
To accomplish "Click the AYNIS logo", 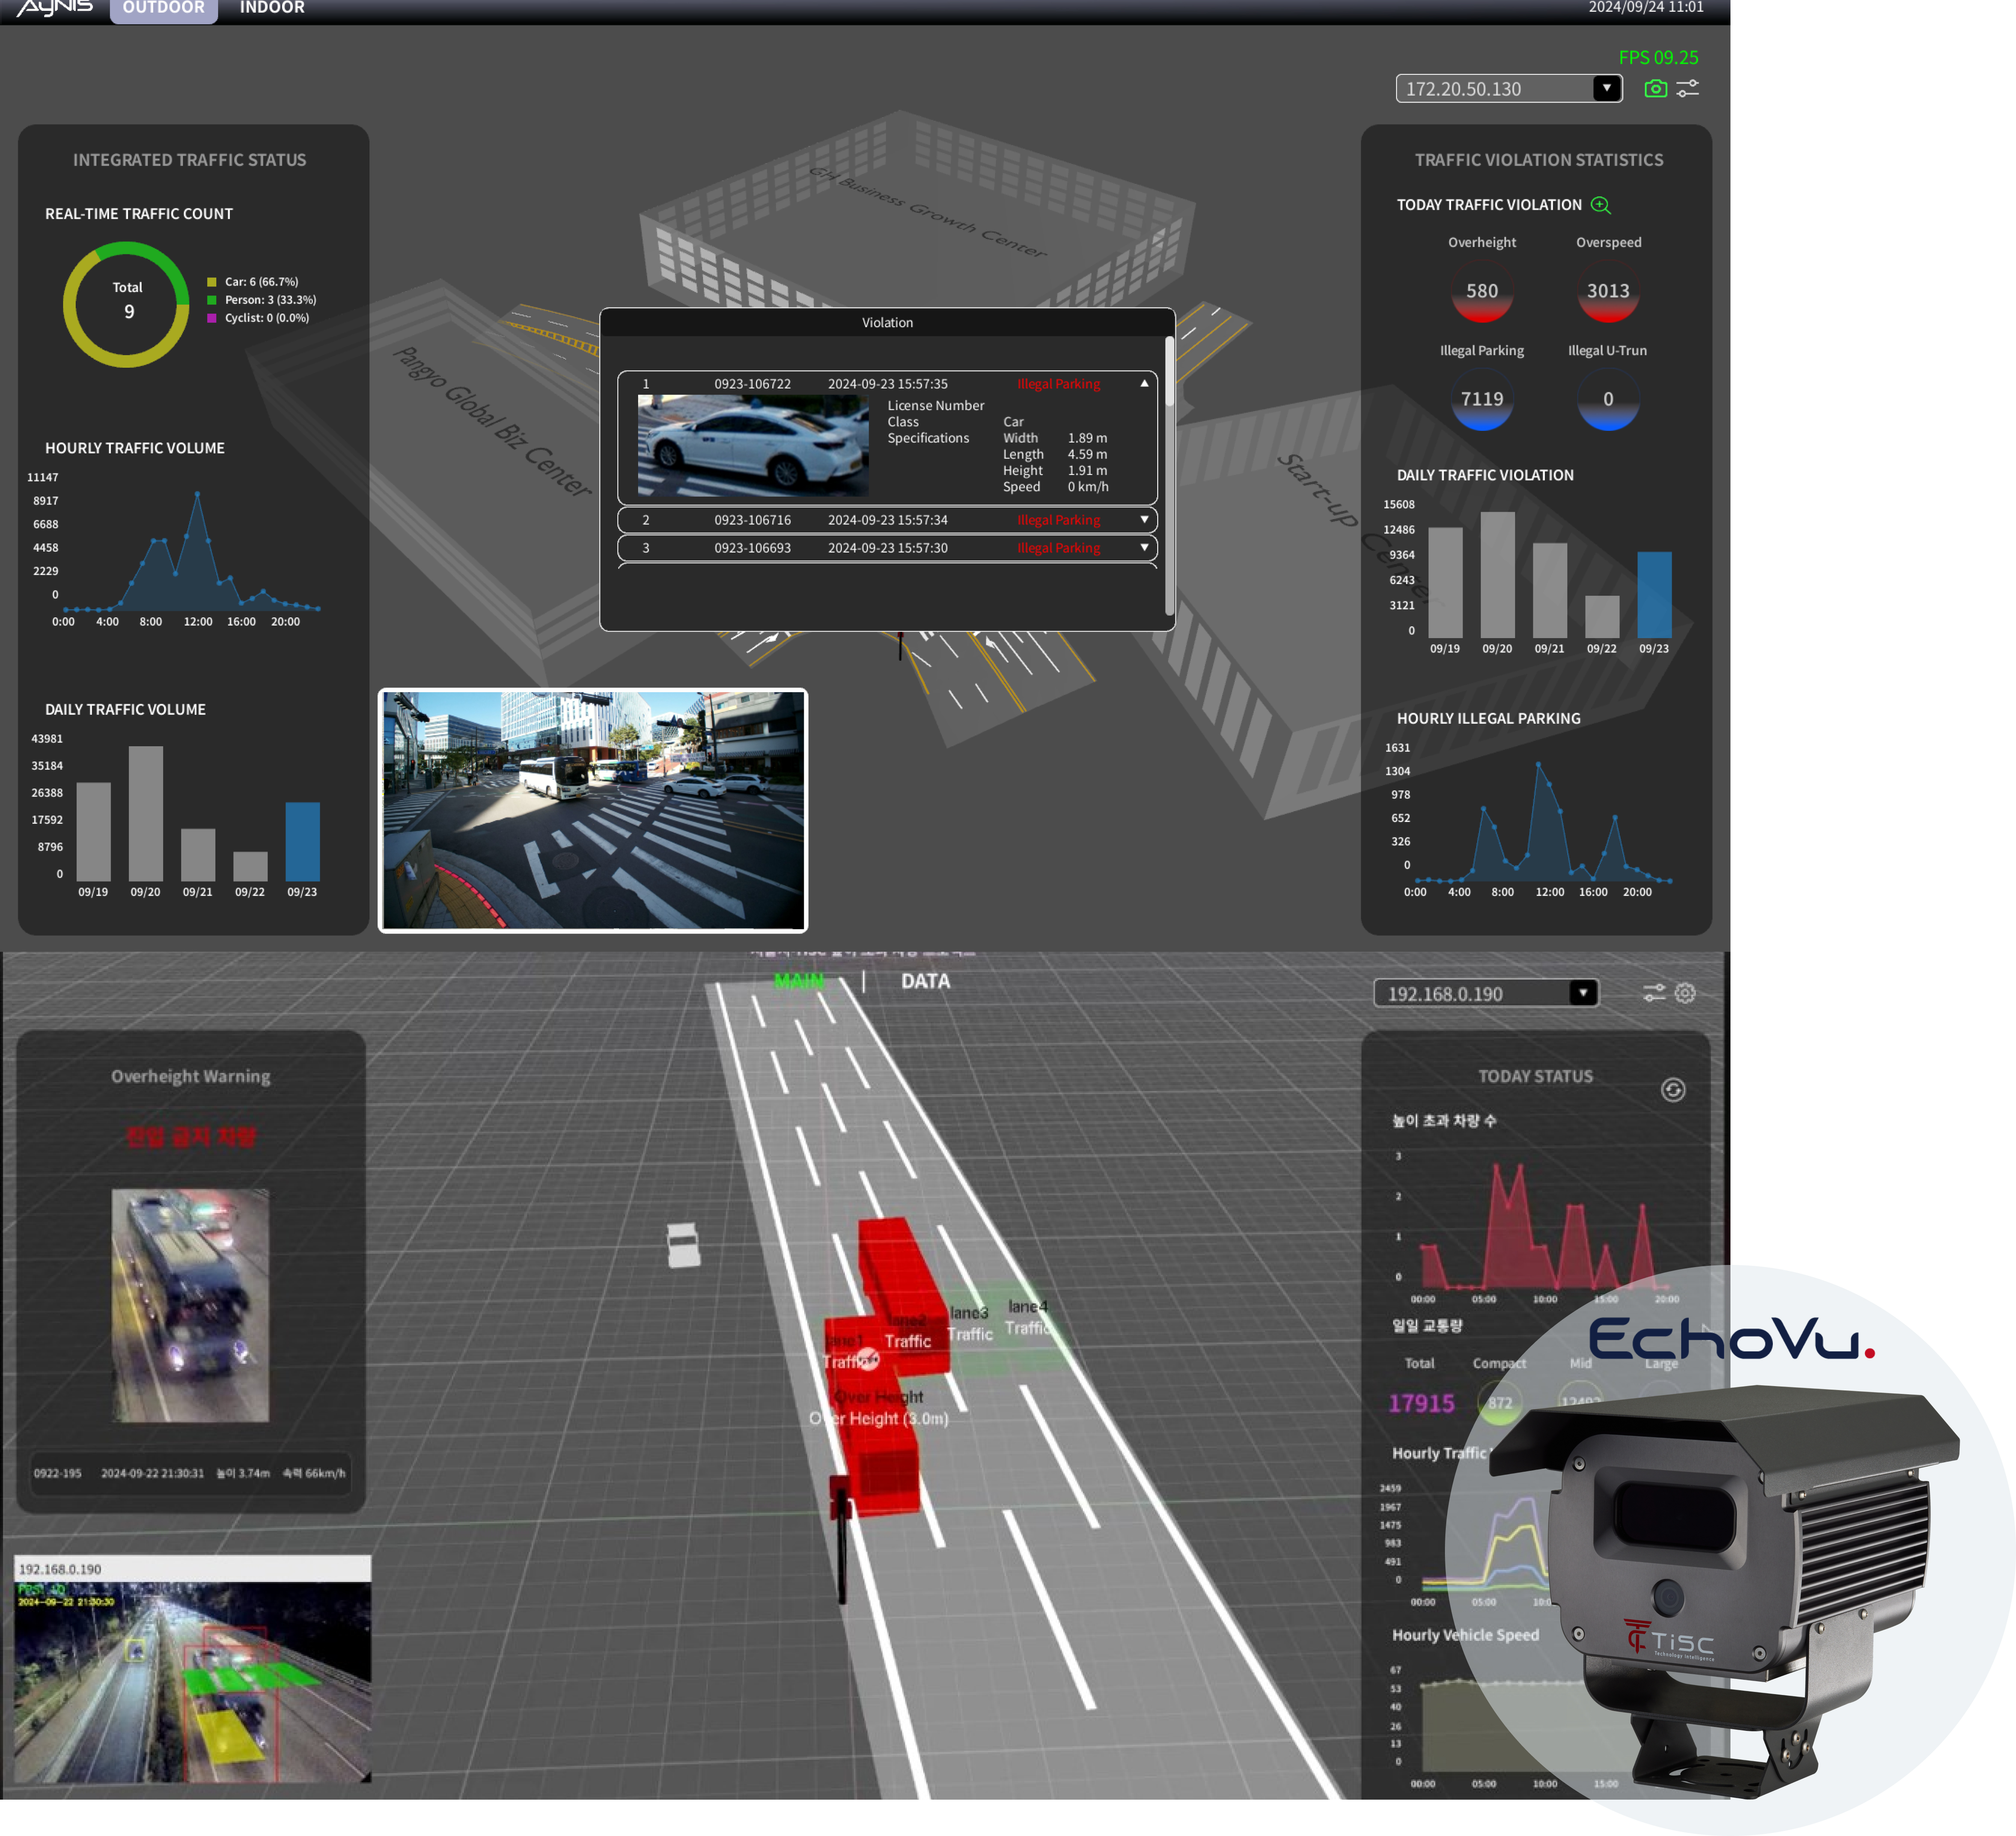I will click(54, 8).
